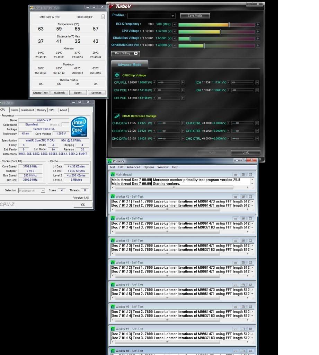
Task: Open Options menu in Prime95
Action: [x=149, y=167]
